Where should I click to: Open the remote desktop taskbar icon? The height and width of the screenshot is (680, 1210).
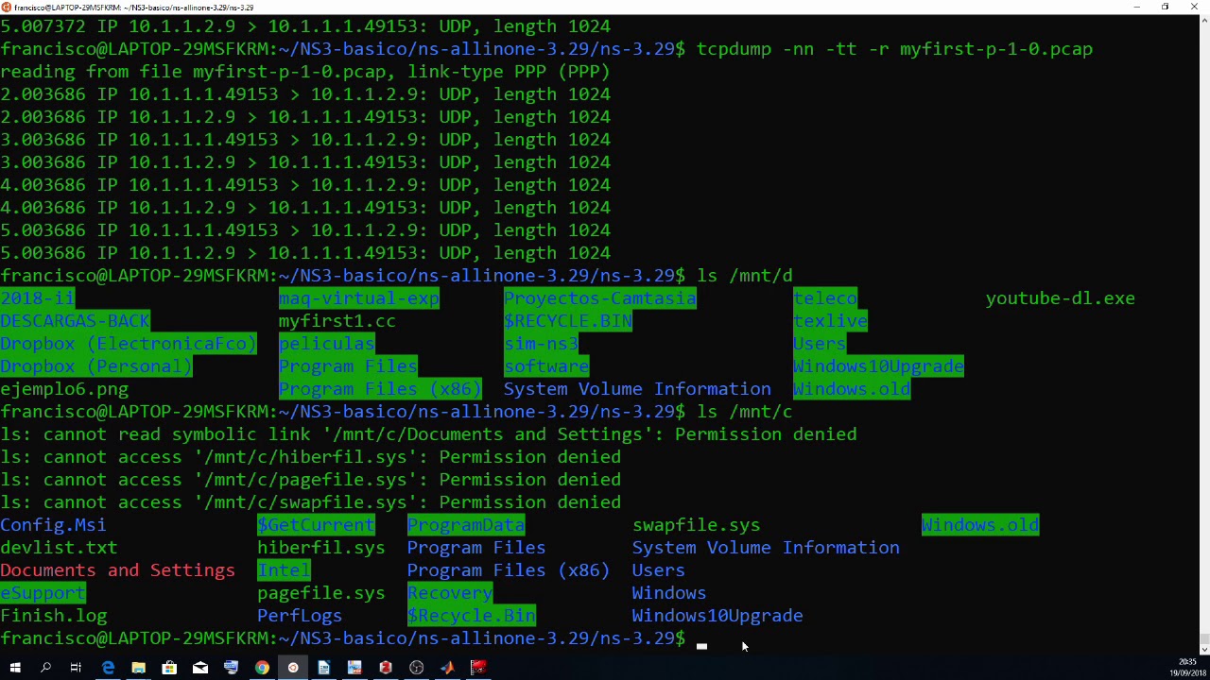click(x=231, y=668)
